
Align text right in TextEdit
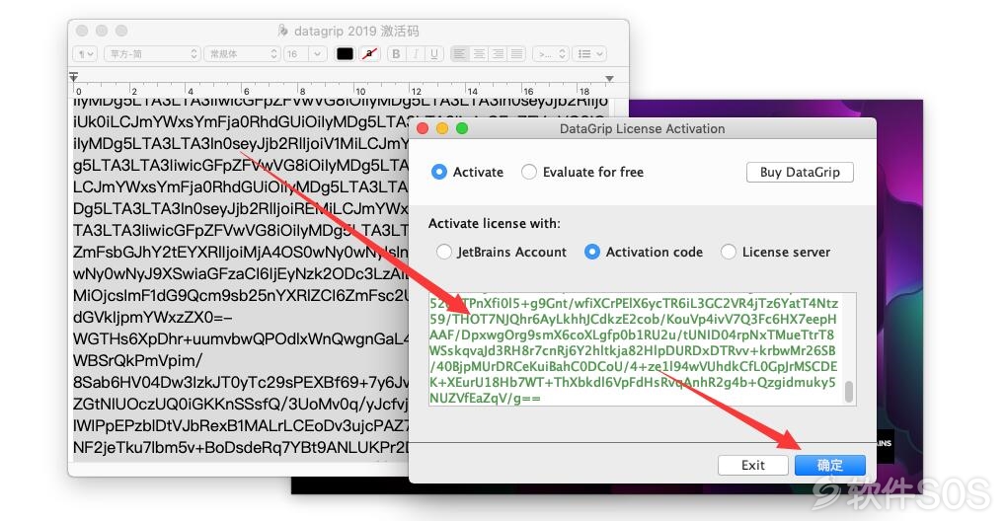498,54
